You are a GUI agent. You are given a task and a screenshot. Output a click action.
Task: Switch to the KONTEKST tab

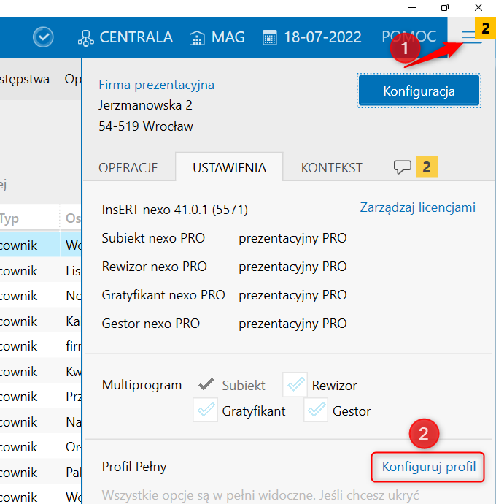[x=331, y=168]
